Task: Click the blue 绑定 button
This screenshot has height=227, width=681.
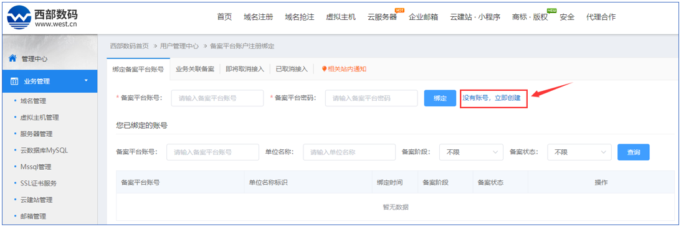Action: pos(440,98)
